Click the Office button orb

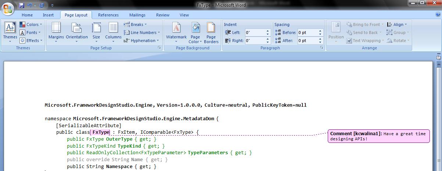[x=8, y=8]
